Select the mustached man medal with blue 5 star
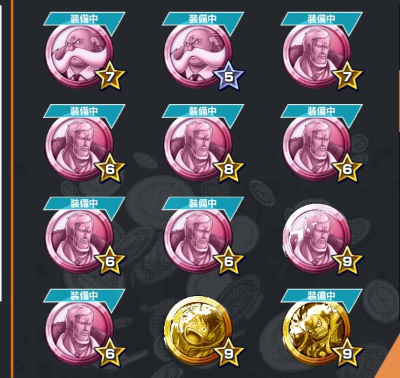Screen dimensions: 400x378 pyautogui.click(x=198, y=56)
